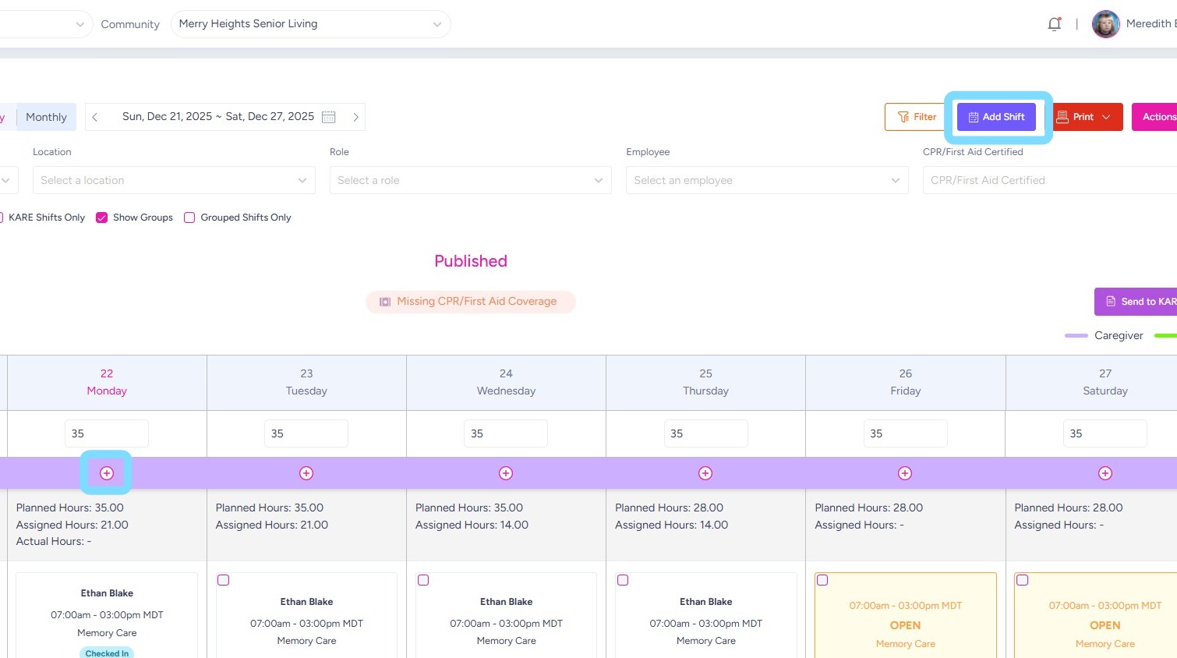Image resolution: width=1177 pixels, height=658 pixels.
Task: Add a Caregiver shift on Friday 26
Action: (905, 473)
